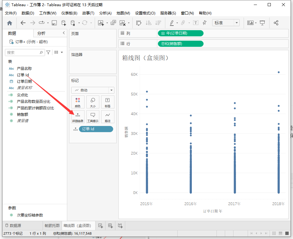Click the Detail marks card

(78, 117)
